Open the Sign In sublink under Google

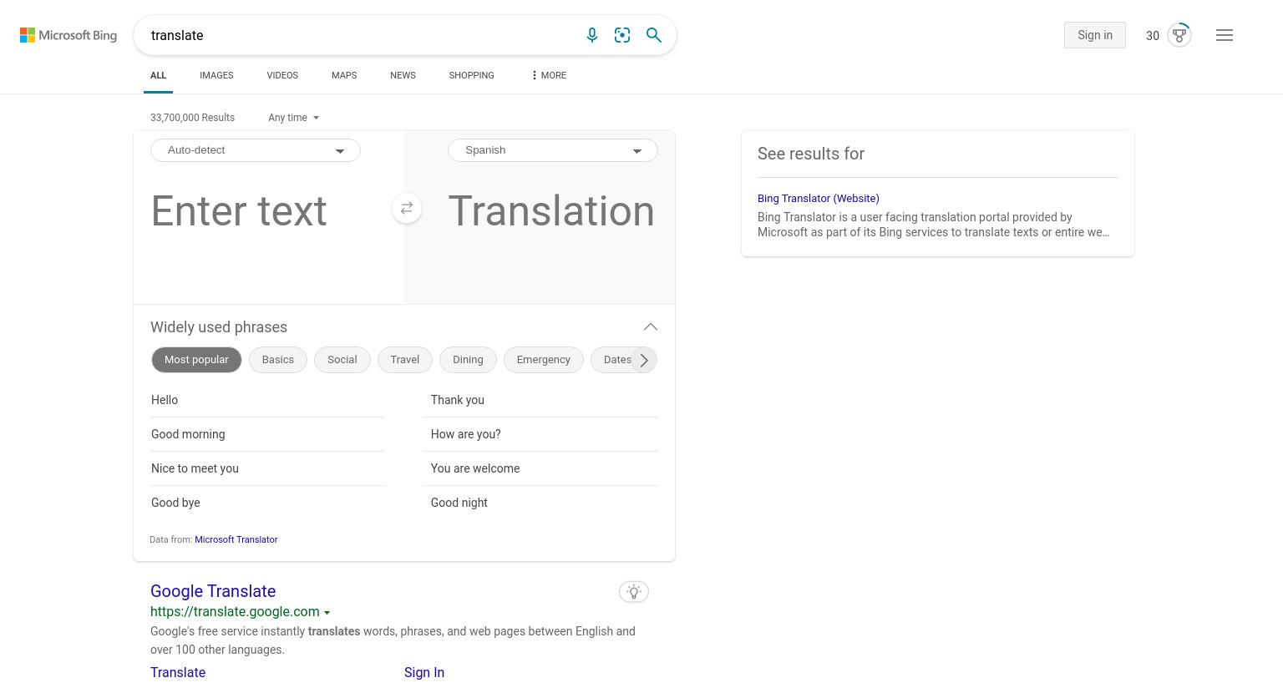pos(424,673)
